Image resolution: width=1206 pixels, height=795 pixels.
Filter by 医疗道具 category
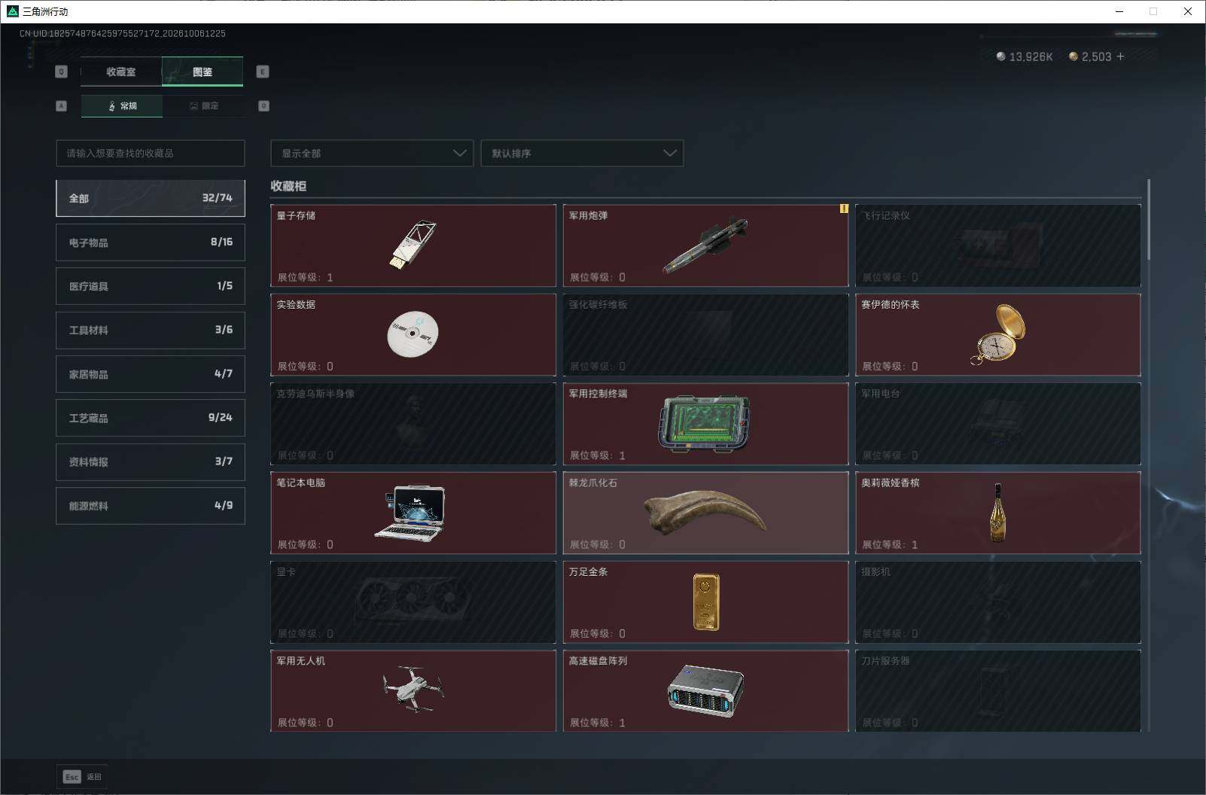pos(151,286)
